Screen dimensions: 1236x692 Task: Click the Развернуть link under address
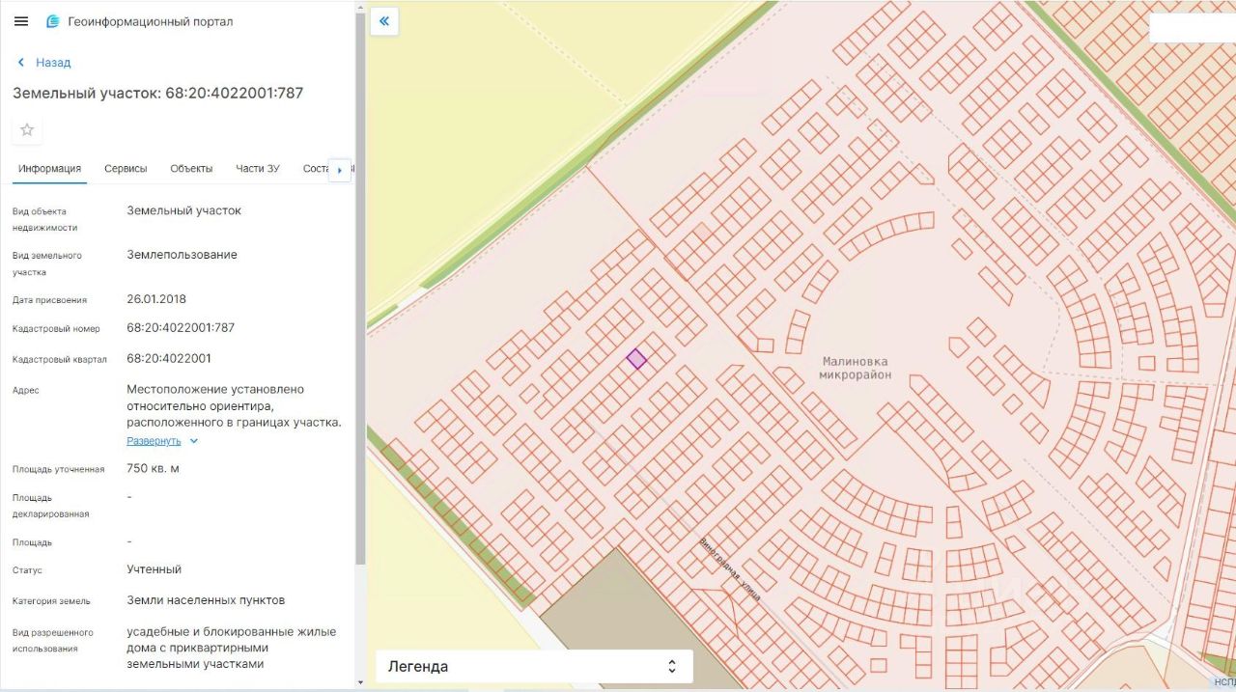(154, 441)
